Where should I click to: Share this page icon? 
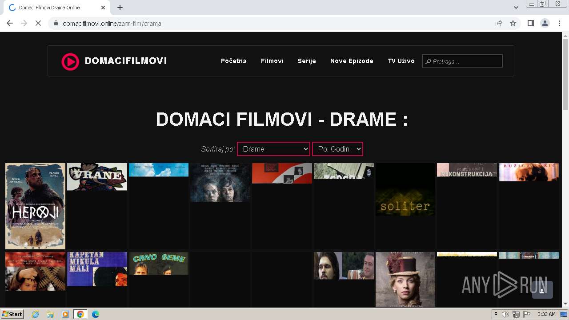tap(499, 23)
